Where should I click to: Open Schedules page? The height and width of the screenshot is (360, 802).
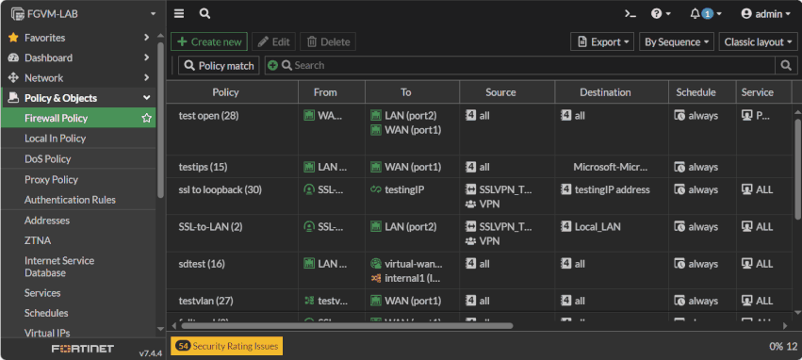click(x=46, y=313)
